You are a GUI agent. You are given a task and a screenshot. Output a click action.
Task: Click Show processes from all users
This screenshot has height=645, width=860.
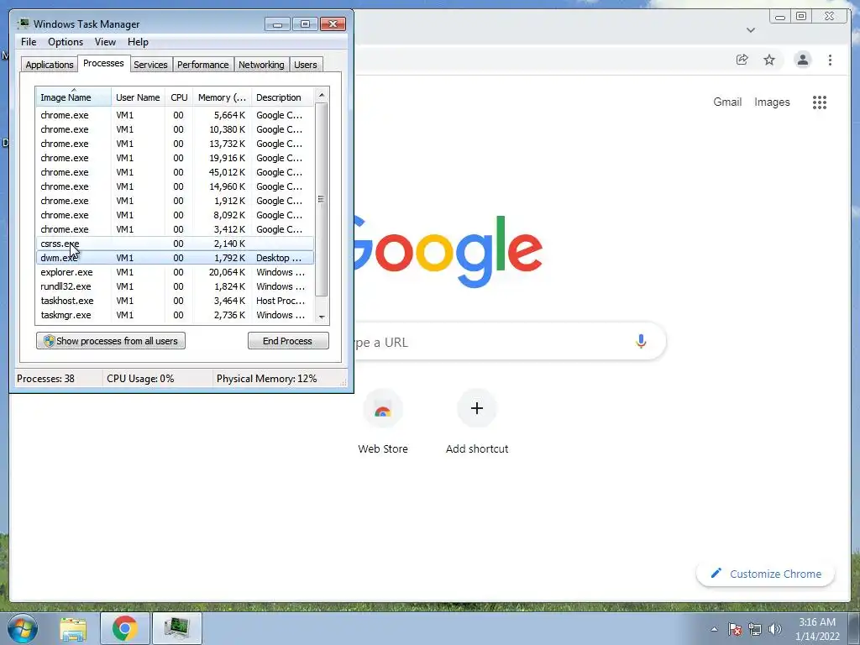coord(111,341)
